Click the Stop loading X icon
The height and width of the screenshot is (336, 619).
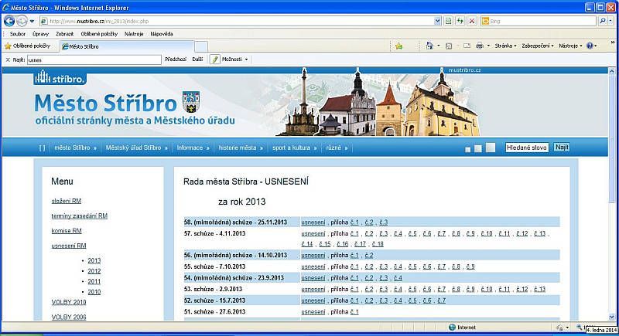pos(472,21)
